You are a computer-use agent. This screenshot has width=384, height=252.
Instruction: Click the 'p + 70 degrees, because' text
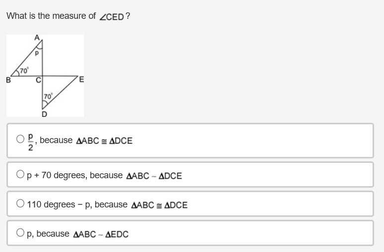click(x=74, y=175)
